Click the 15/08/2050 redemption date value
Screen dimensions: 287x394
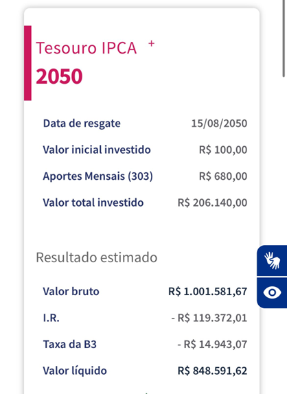click(x=219, y=124)
